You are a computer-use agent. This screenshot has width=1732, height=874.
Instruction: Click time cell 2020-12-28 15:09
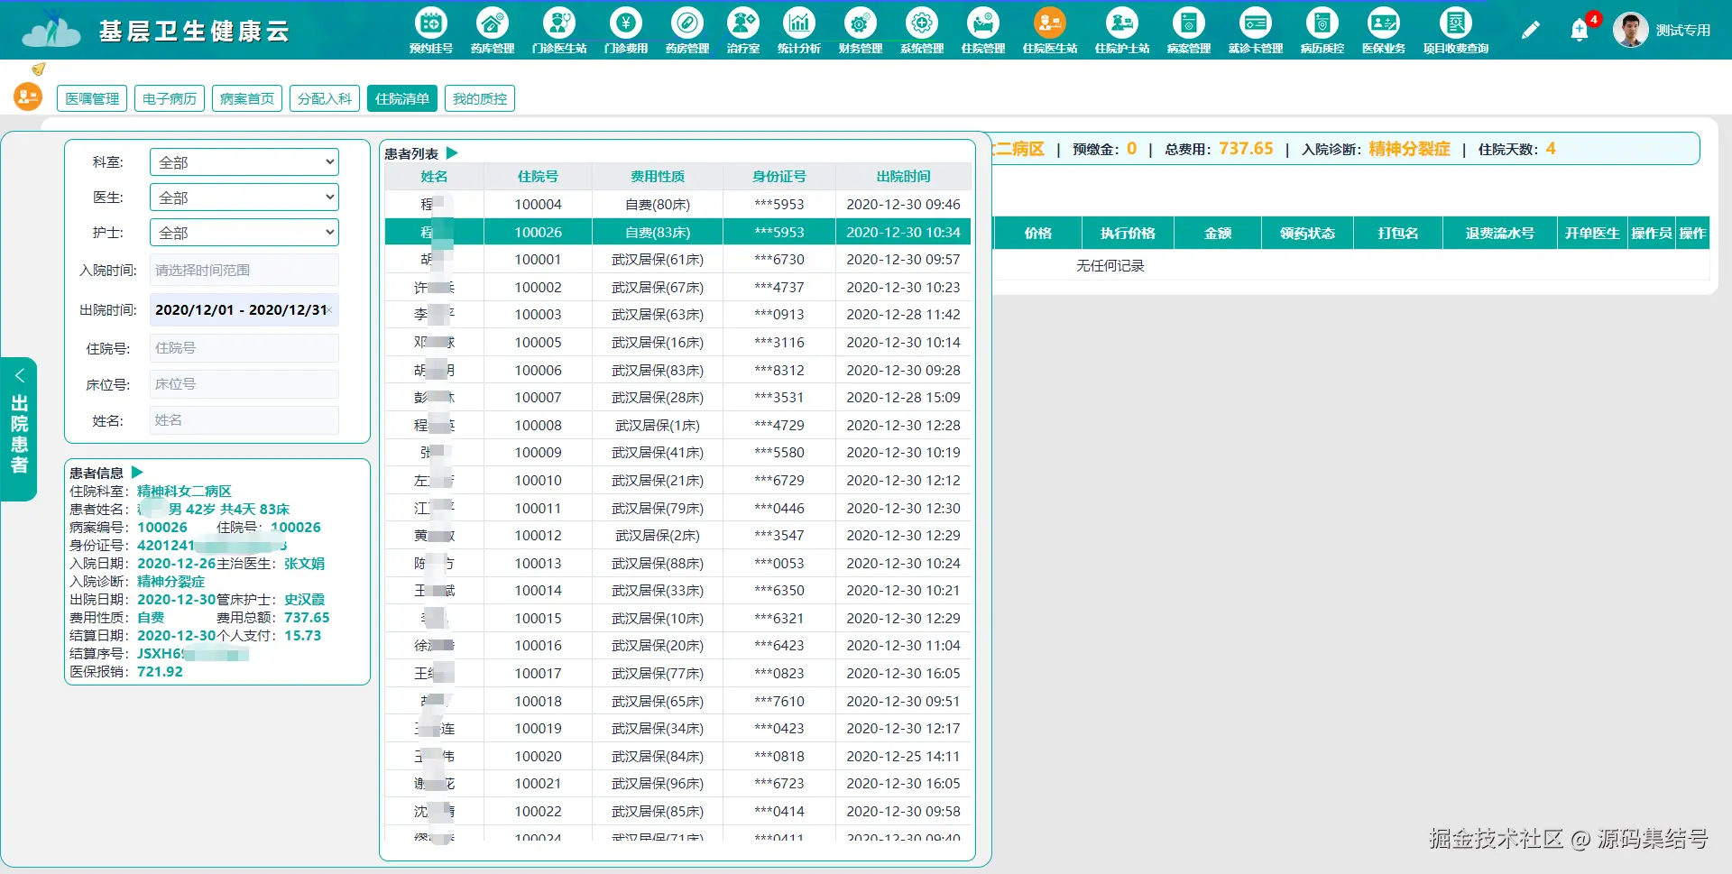point(903,398)
